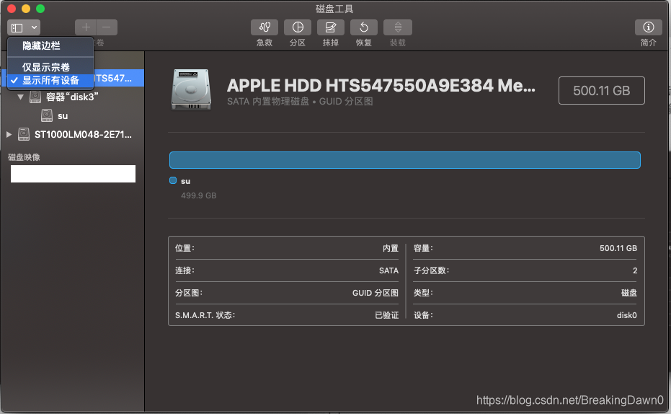Click the 子分区数 value 2

point(635,270)
